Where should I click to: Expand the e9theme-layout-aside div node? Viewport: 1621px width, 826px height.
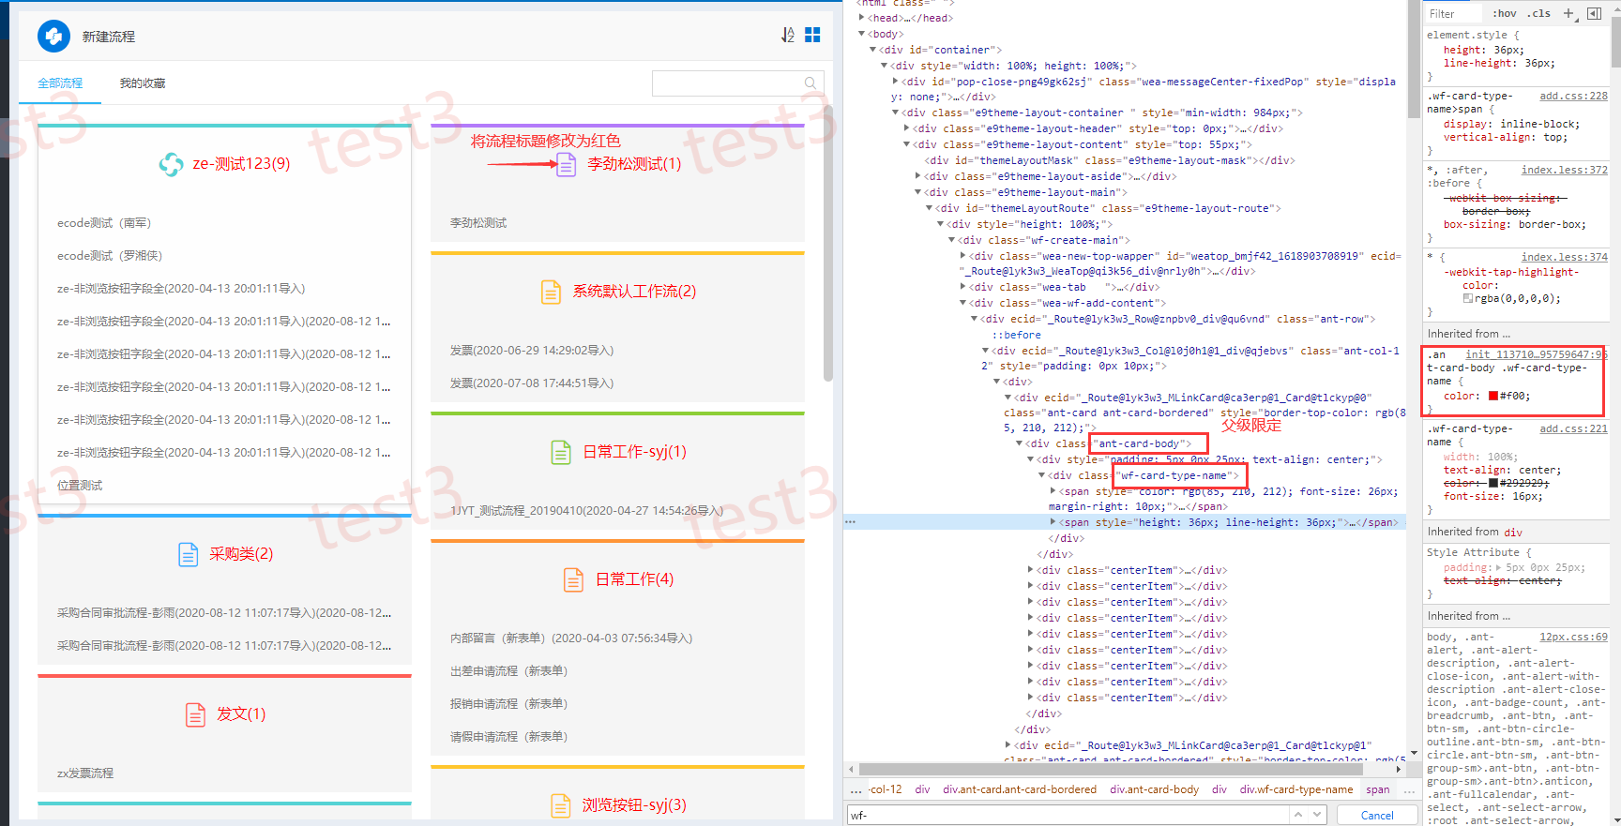coord(918,176)
